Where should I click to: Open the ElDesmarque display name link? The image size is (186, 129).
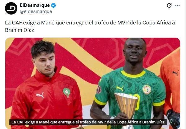pyautogui.click(x=35, y=5)
